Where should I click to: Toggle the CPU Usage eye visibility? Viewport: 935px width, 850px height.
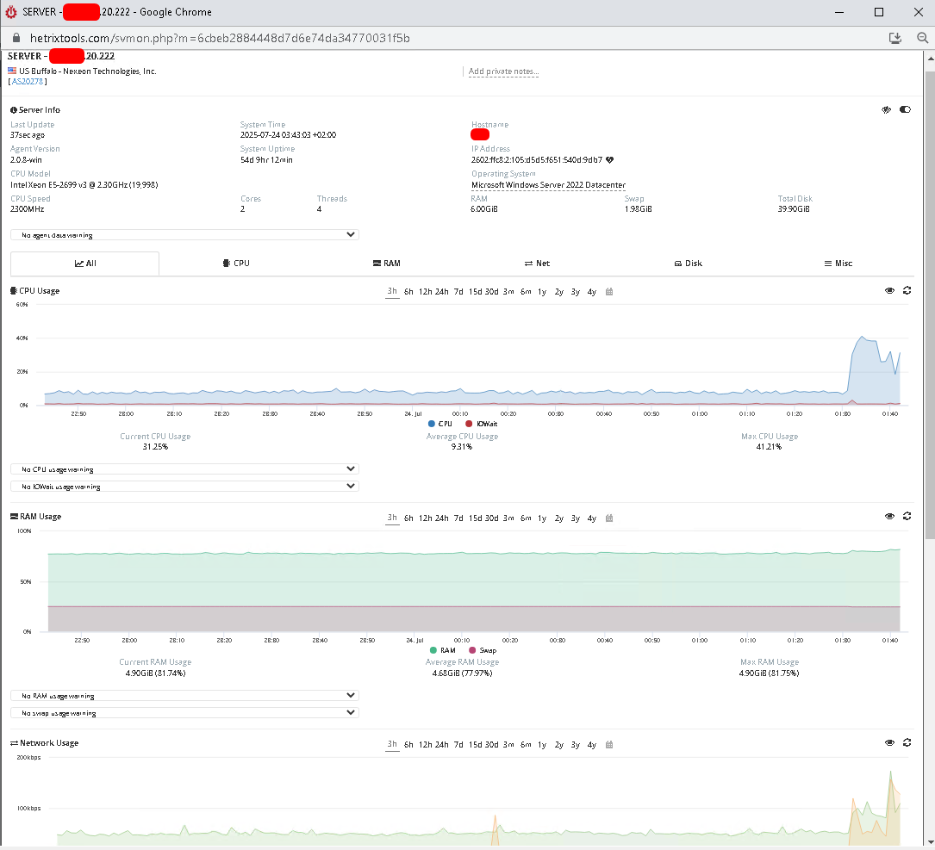[889, 290]
